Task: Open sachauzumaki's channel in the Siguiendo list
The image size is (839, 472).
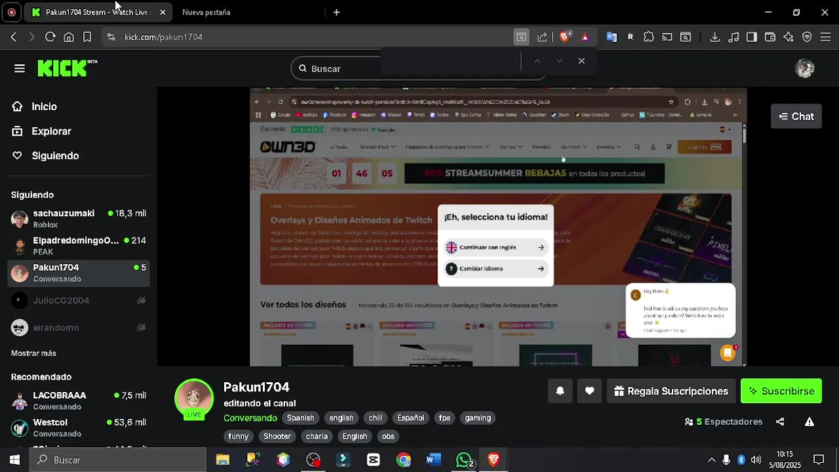Action: click(79, 218)
